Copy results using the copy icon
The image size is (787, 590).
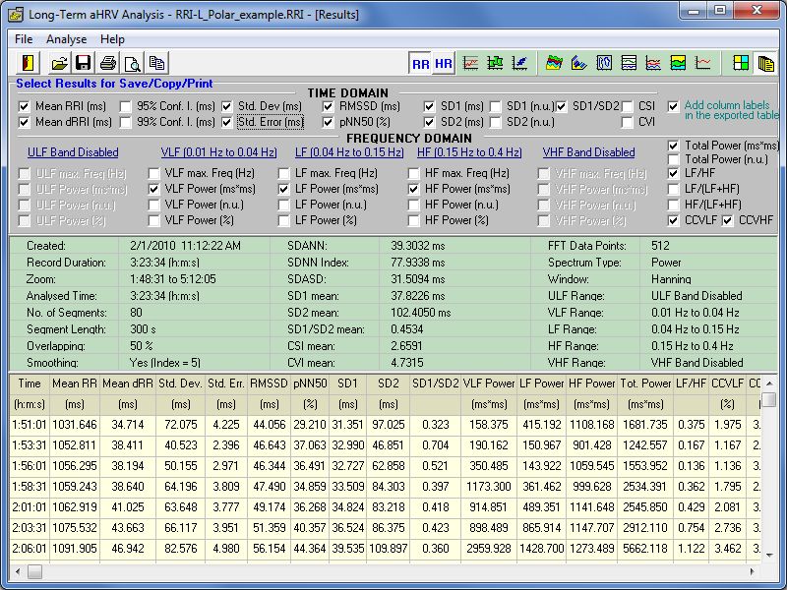[156, 63]
